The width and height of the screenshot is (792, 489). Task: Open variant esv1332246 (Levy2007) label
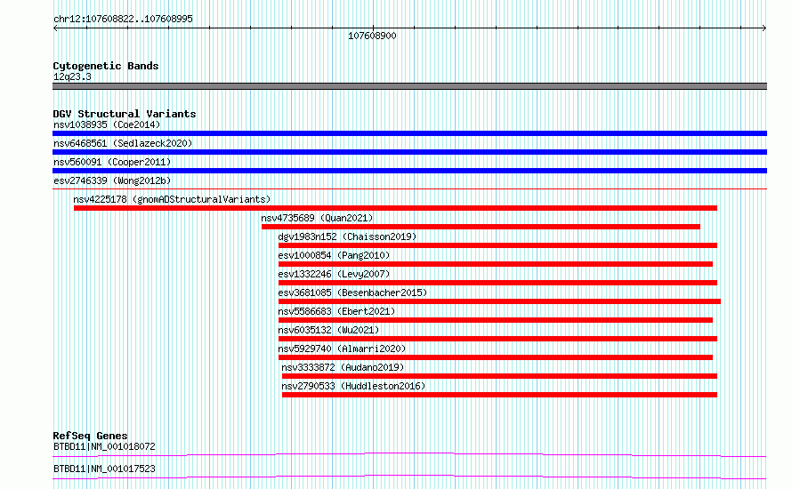coord(334,274)
